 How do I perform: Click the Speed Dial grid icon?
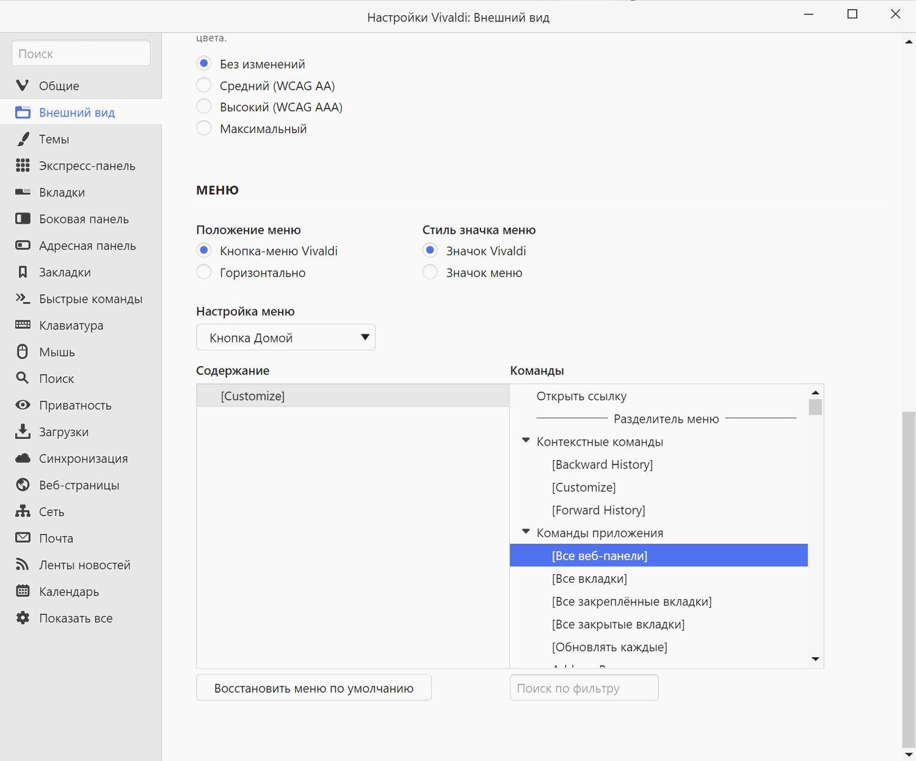pos(23,165)
